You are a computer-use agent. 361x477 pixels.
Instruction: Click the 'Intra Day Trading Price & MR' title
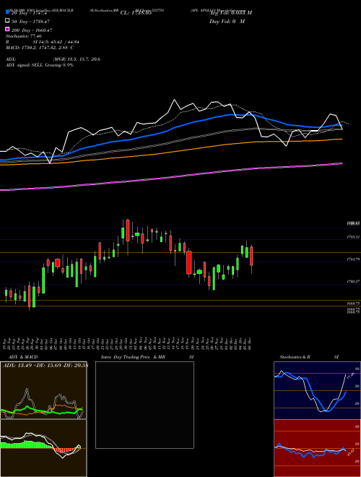tap(133, 357)
